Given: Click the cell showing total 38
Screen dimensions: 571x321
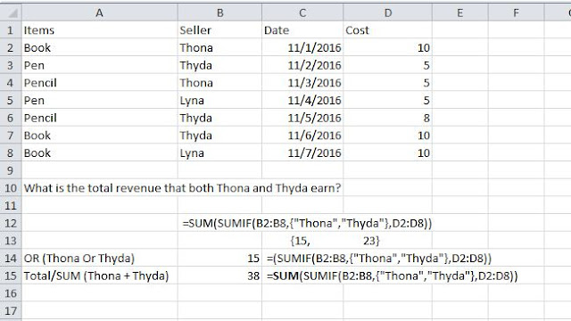Looking at the screenshot, I should [219, 276].
